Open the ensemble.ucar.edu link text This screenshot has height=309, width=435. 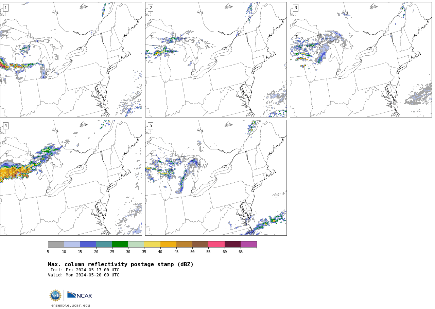[71, 306]
